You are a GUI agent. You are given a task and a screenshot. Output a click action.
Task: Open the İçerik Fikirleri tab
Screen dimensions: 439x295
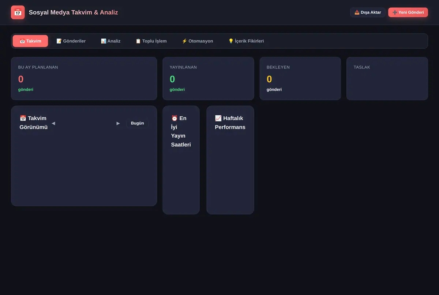[x=246, y=41]
